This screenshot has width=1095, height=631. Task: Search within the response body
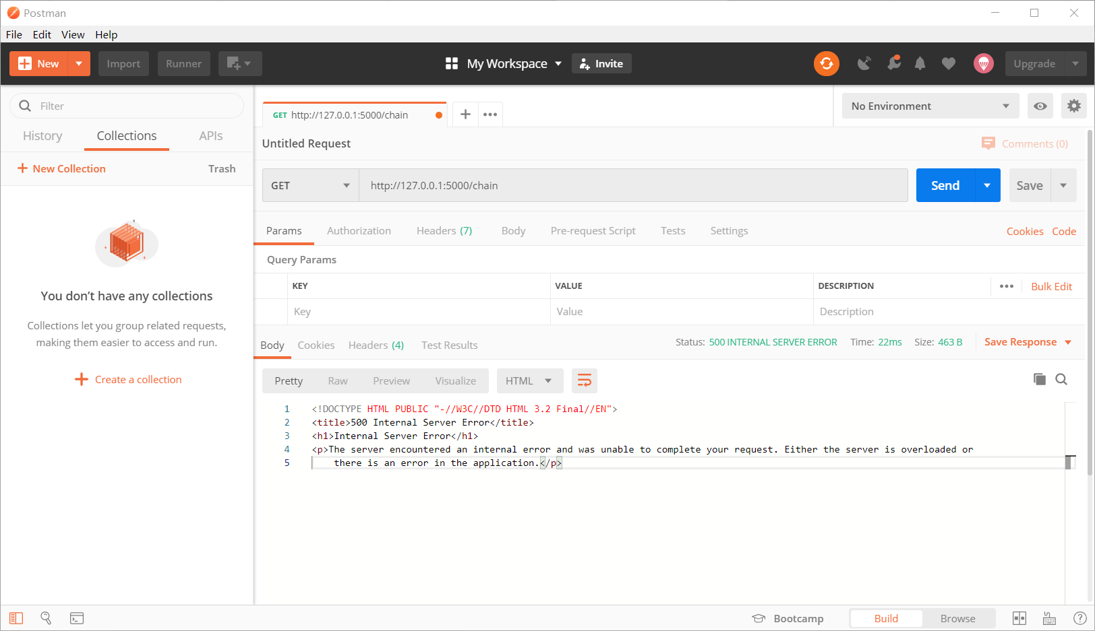coord(1061,379)
